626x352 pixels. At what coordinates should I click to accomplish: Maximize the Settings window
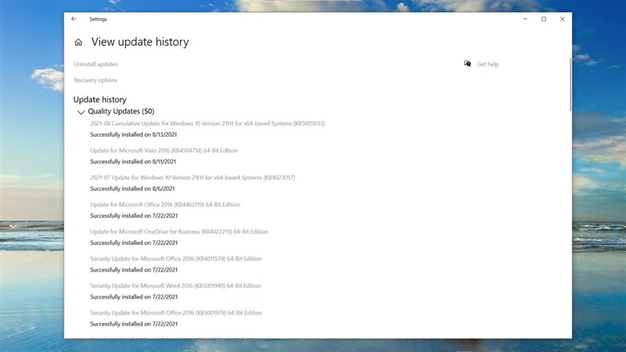544,19
